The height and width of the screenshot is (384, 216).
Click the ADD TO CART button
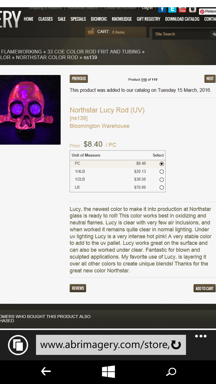pos(204,288)
